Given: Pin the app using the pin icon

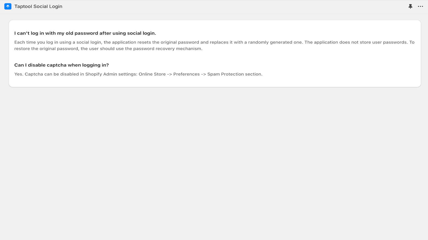Looking at the screenshot, I should point(410,6).
